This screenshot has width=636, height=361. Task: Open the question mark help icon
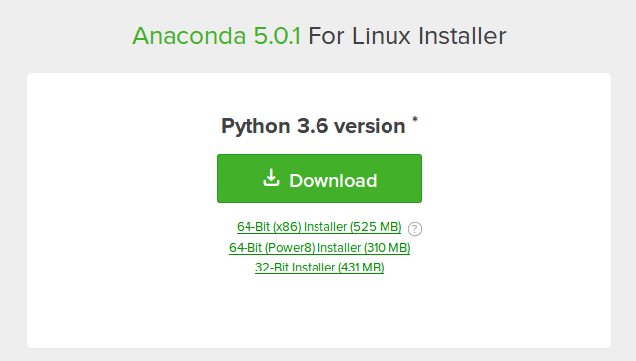(415, 229)
